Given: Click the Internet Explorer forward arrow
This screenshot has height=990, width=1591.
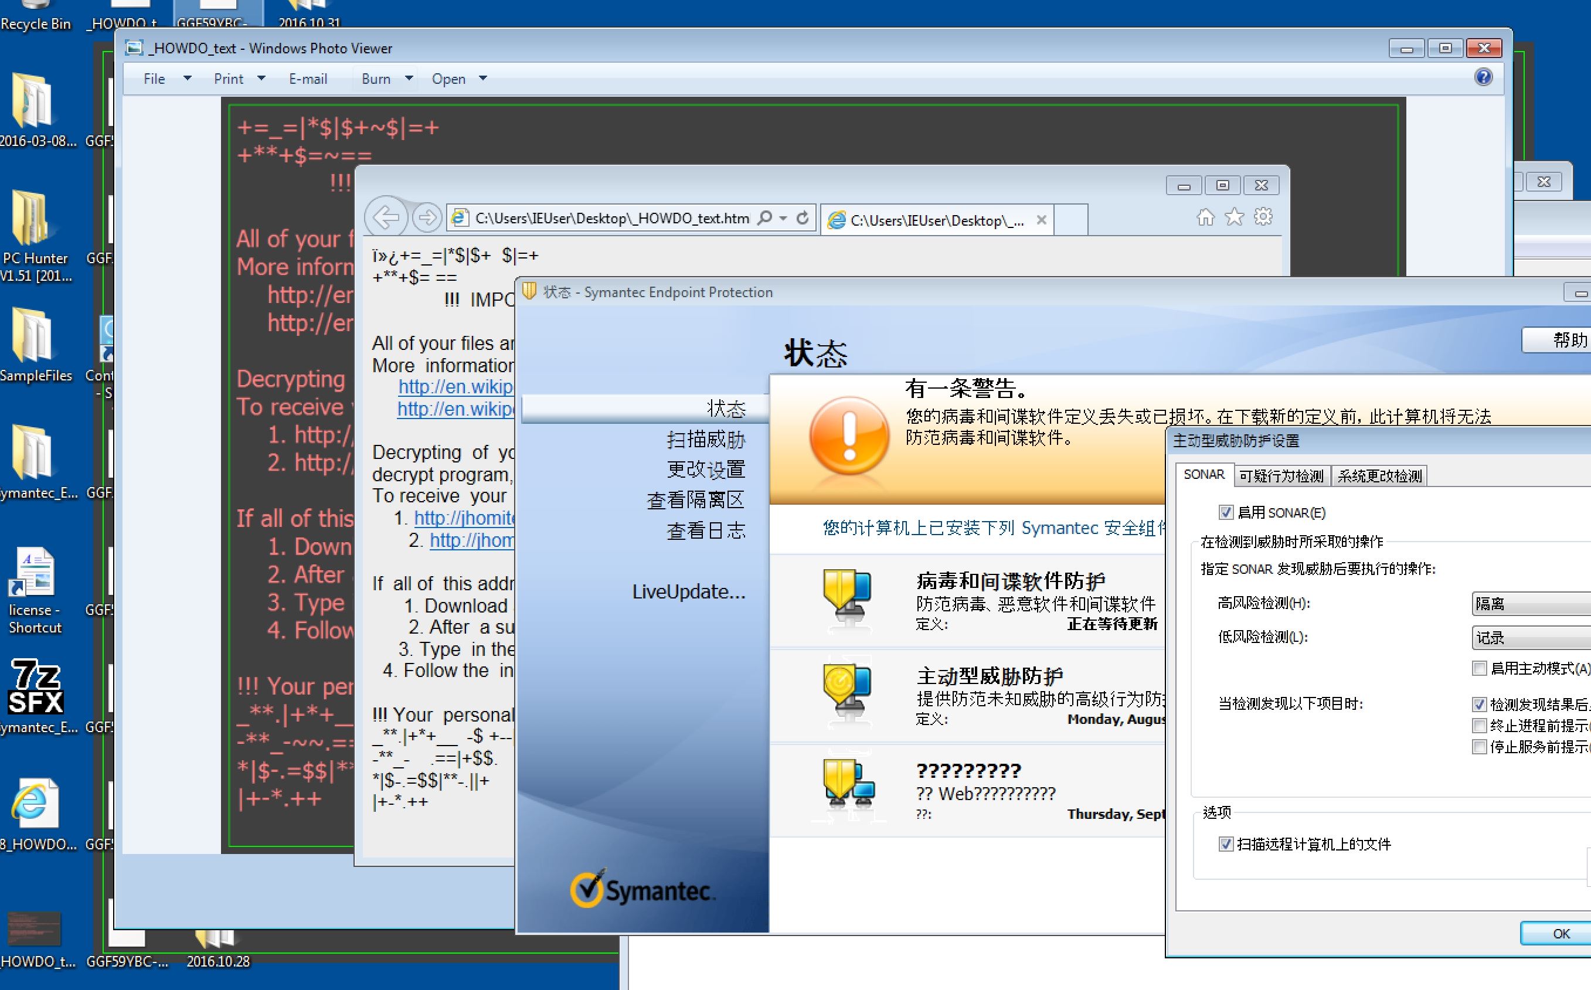Looking at the screenshot, I should pyautogui.click(x=427, y=217).
